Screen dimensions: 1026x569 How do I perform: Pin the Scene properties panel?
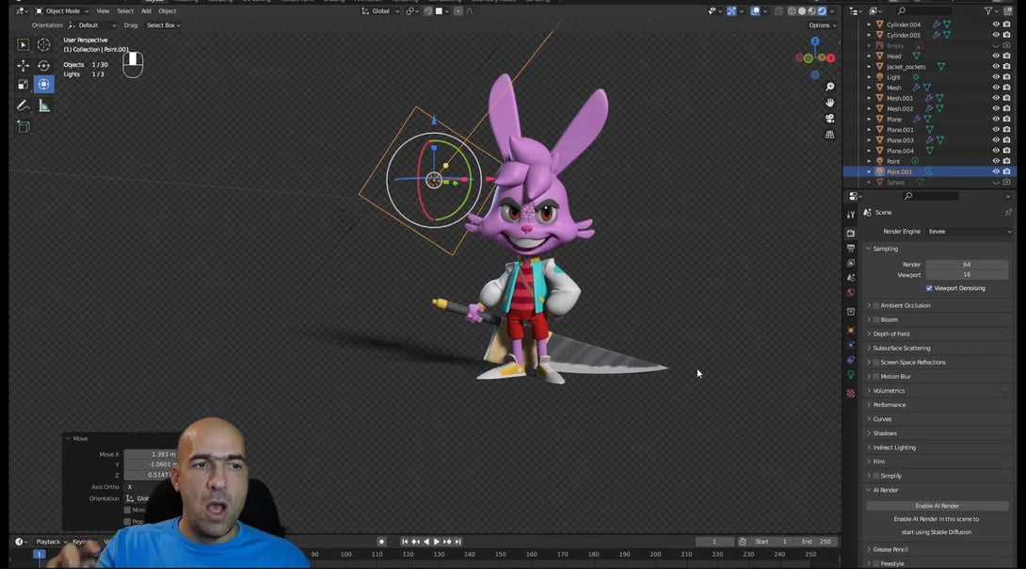coord(1008,213)
